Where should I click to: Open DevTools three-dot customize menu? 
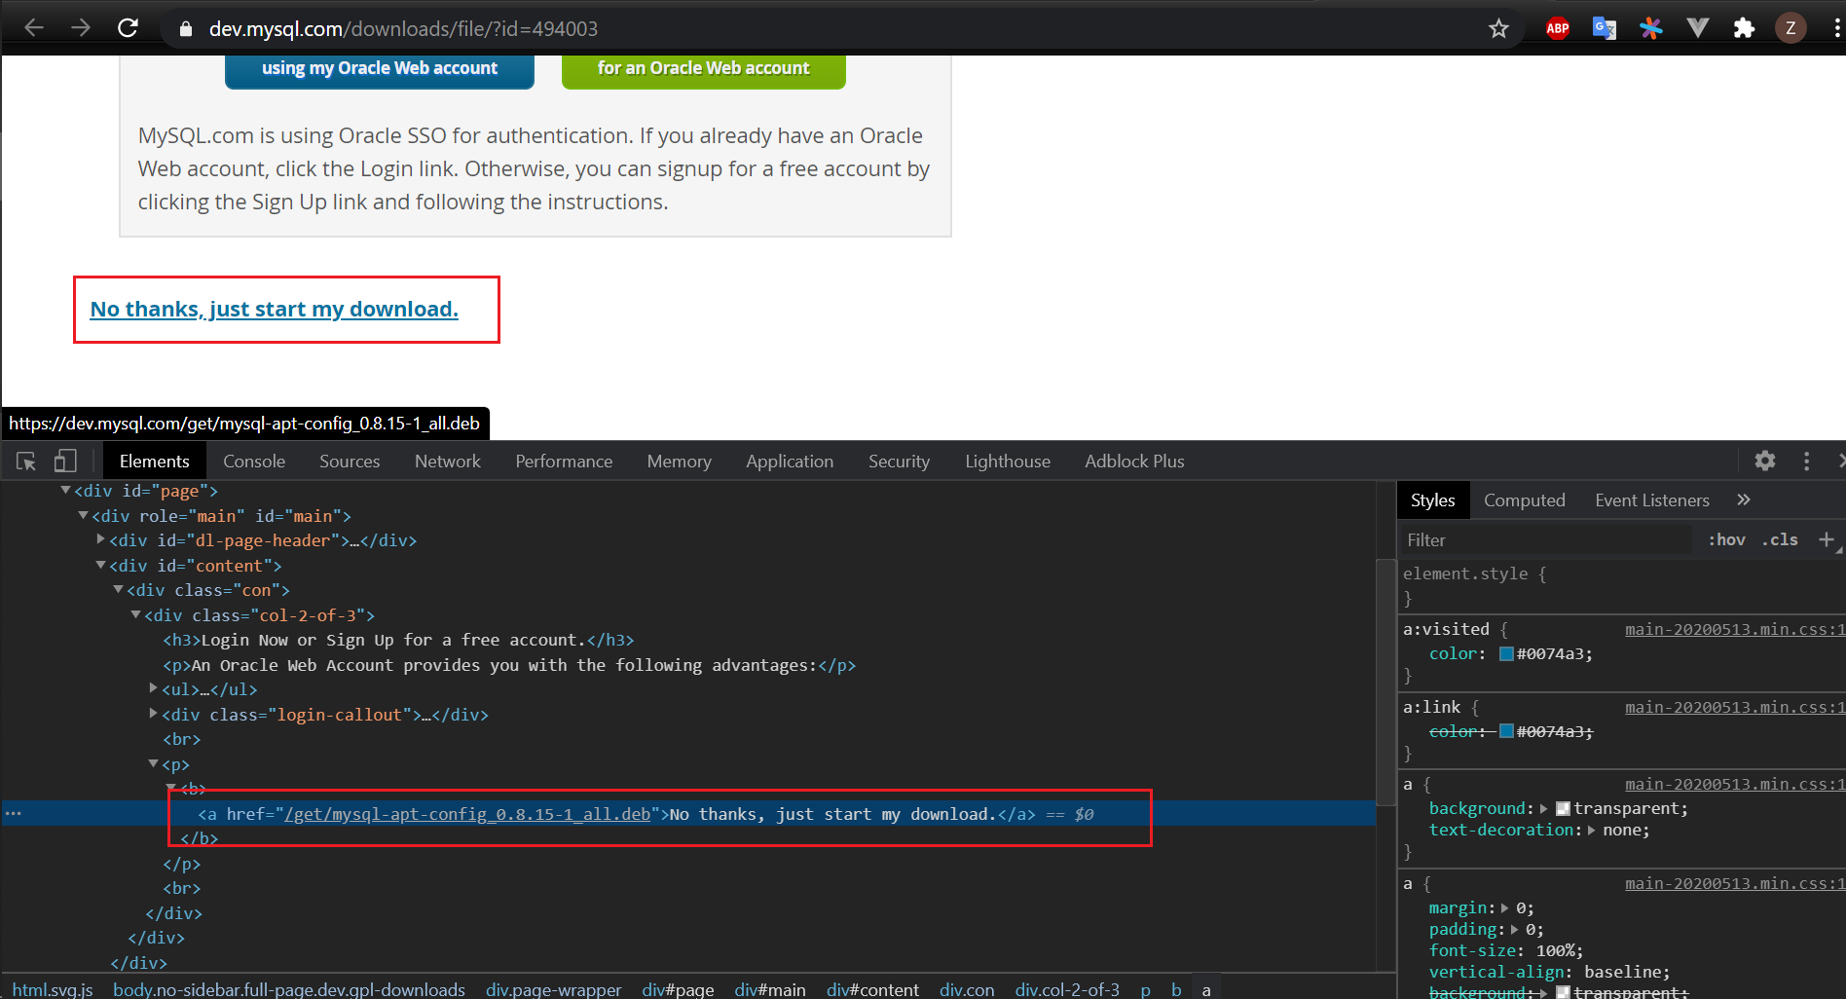(x=1806, y=461)
